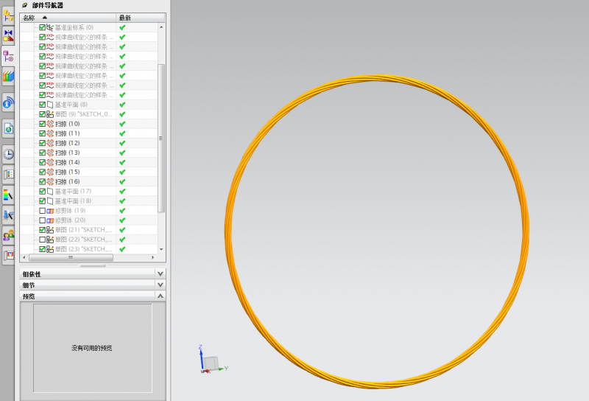Click the vertical scrollbar thumb of the tree
The image size is (589, 401).
click(161, 139)
